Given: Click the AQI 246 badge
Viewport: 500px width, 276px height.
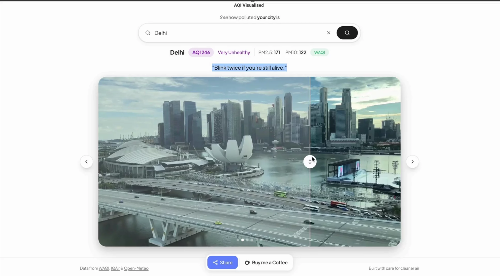Looking at the screenshot, I should coord(201,53).
